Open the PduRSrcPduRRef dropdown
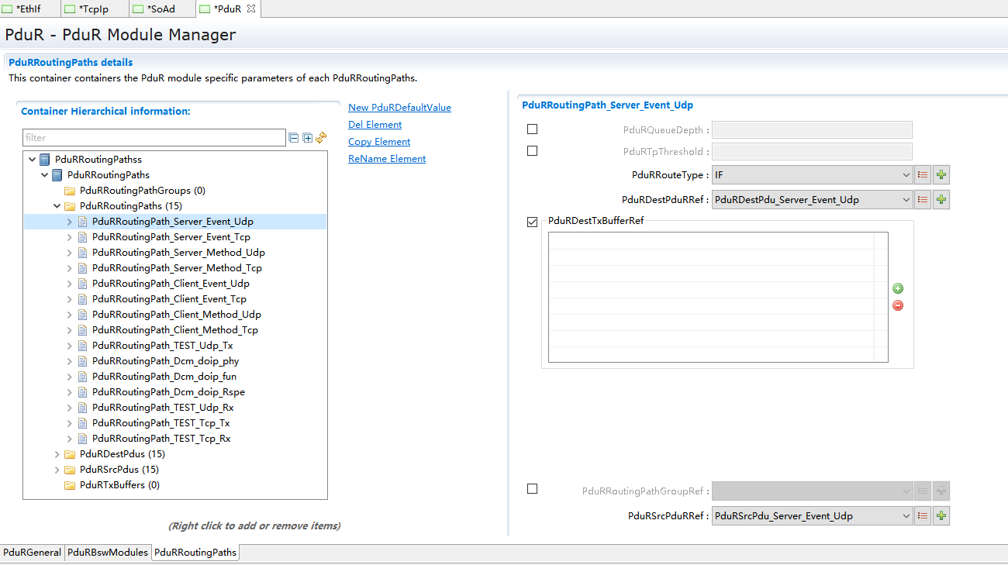1008x565 pixels. point(811,516)
